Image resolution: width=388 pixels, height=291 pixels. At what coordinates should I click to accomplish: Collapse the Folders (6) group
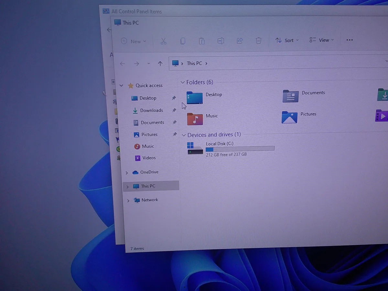click(x=183, y=83)
